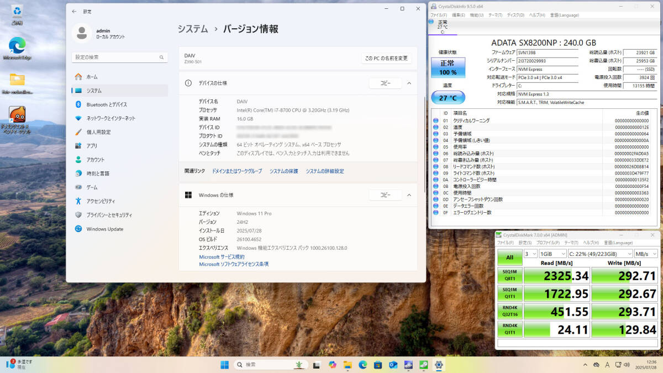Open CrystalDiskMark 設定(S) menu
Viewport: 663px width, 373px height.
pyautogui.click(x=525, y=243)
